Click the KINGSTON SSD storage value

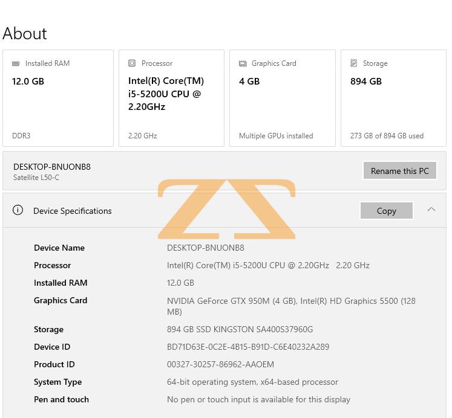click(240, 329)
